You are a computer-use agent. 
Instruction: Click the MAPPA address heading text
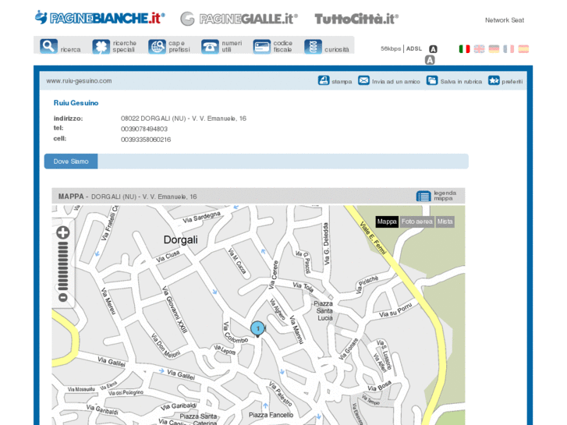[x=127, y=197]
